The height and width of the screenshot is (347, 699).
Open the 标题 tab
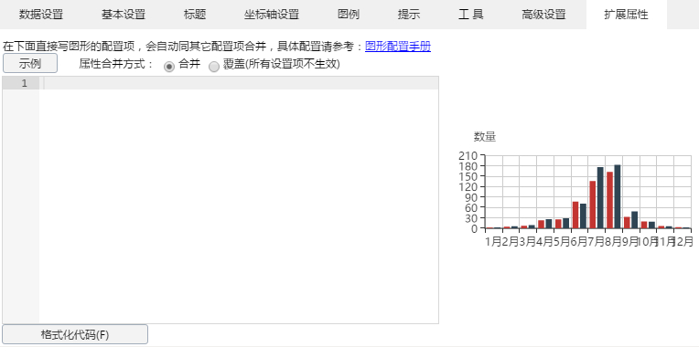(195, 15)
